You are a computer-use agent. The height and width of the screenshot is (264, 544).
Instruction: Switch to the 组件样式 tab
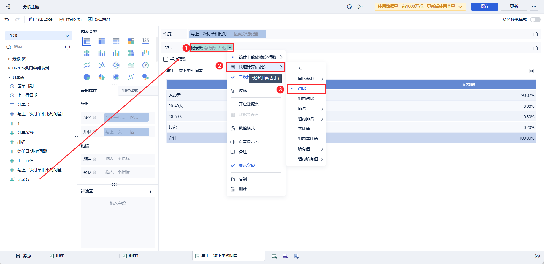[x=130, y=91]
